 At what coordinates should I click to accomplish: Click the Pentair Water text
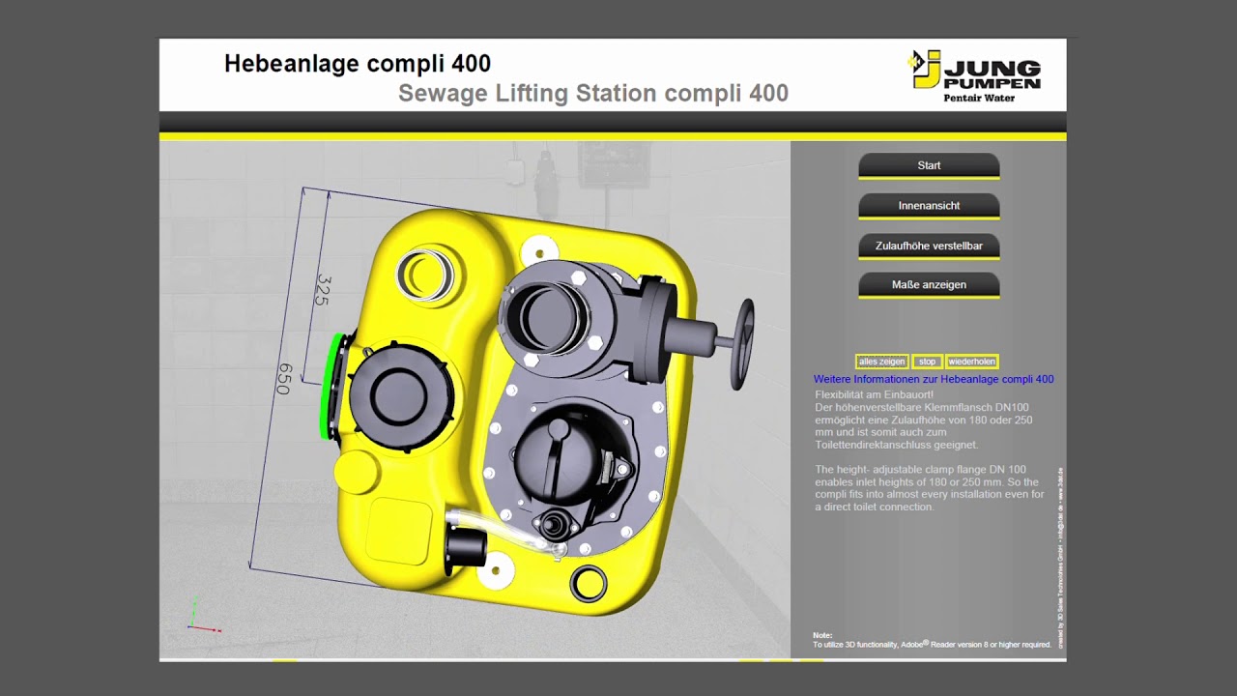tap(979, 98)
